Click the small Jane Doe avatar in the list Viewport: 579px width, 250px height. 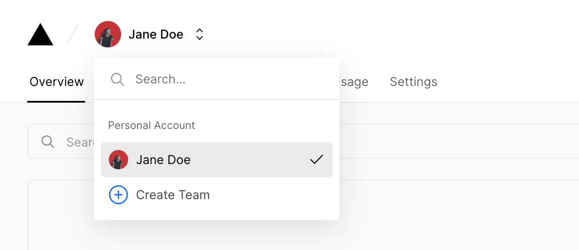click(x=118, y=160)
